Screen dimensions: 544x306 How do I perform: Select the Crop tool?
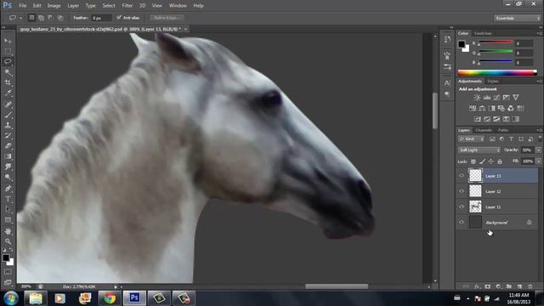tap(8, 82)
